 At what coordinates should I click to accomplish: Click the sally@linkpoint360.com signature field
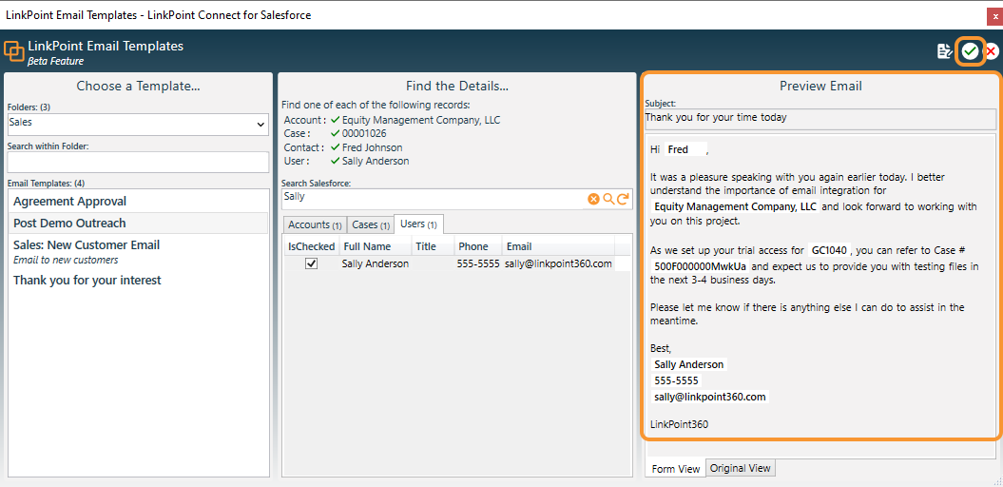(x=710, y=397)
